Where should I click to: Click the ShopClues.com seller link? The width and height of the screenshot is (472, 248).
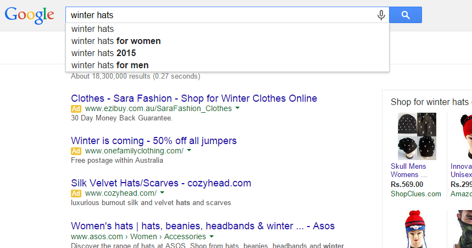click(x=416, y=194)
